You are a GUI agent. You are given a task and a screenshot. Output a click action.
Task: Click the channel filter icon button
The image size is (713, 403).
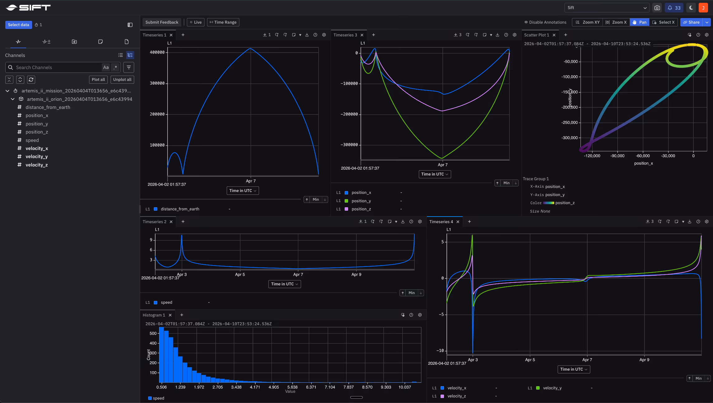pyautogui.click(x=129, y=68)
